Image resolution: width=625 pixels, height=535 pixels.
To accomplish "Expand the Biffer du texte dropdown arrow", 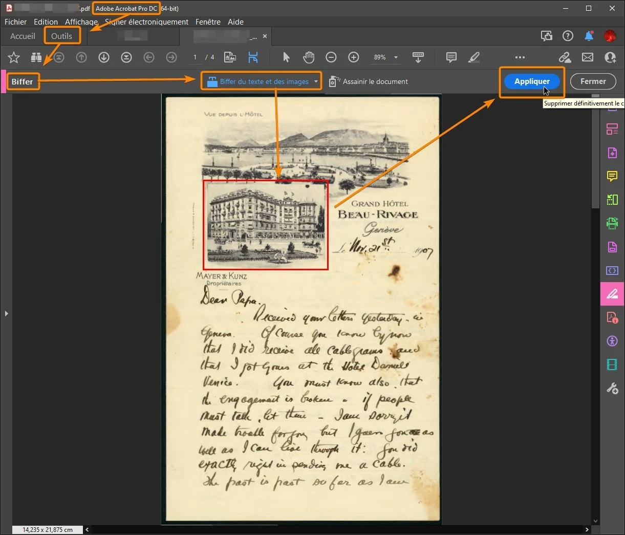I will pyautogui.click(x=316, y=81).
